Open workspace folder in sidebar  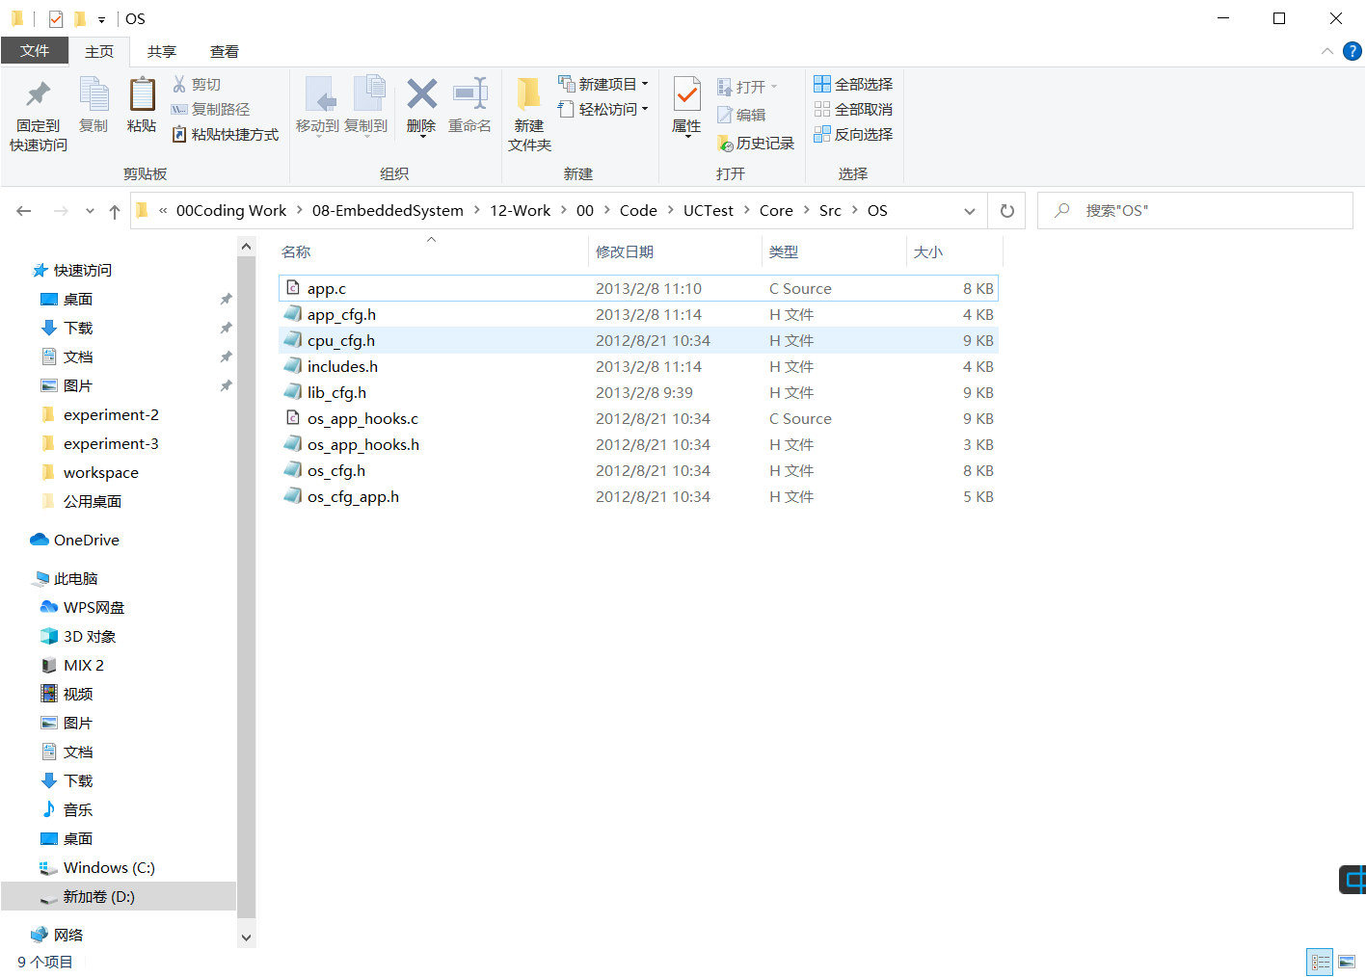[x=91, y=472]
